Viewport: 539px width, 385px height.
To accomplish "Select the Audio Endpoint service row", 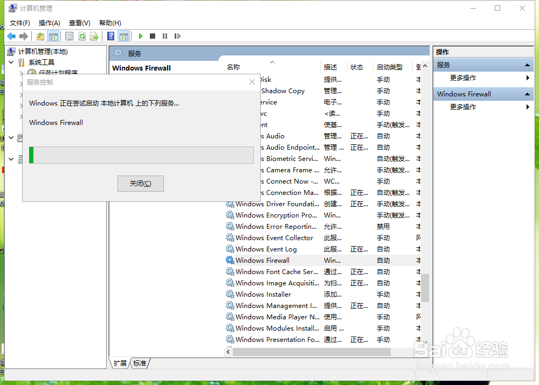I will [340, 147].
